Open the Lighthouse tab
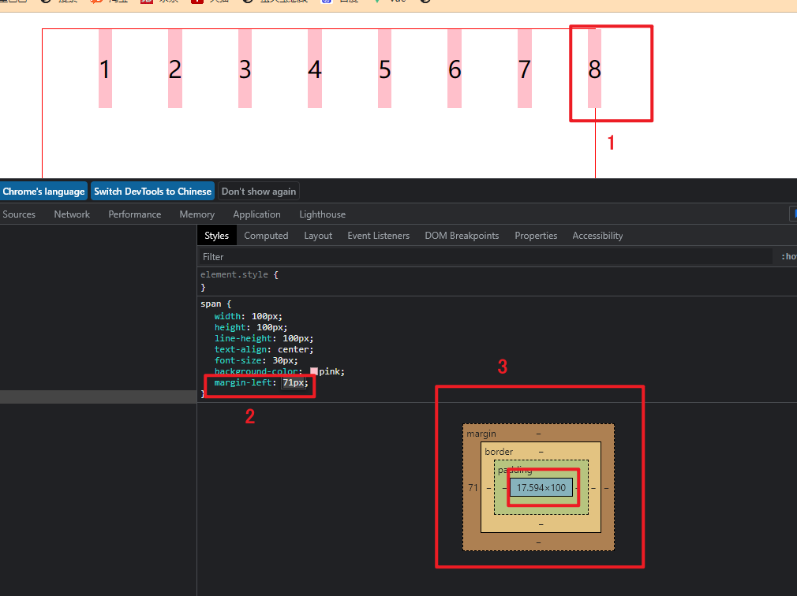797x596 pixels. 322,214
